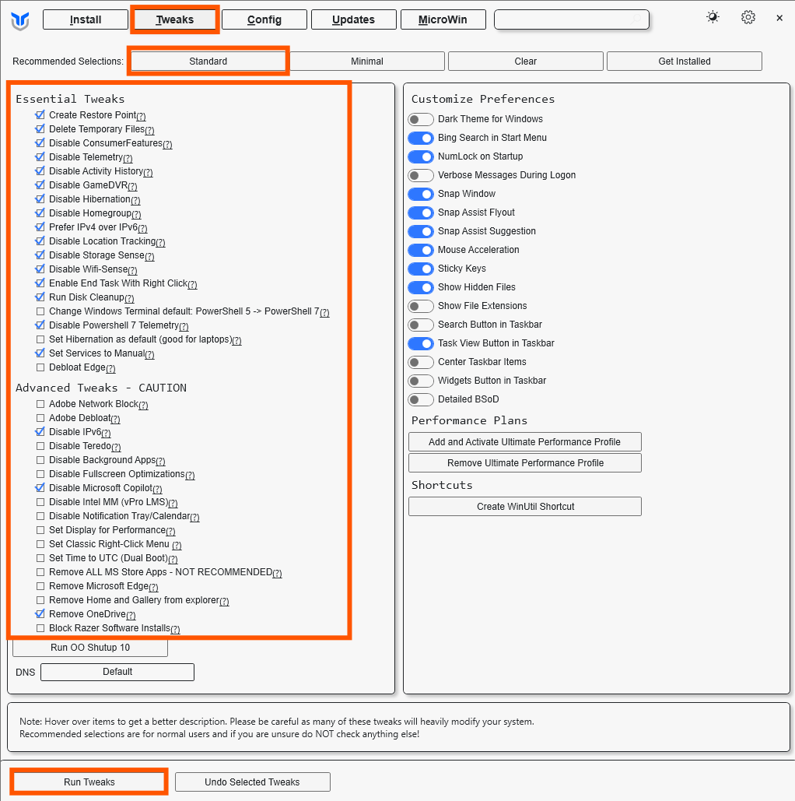The height and width of the screenshot is (801, 795).
Task: Check the Debloat Edge checkbox
Action: [x=40, y=367]
